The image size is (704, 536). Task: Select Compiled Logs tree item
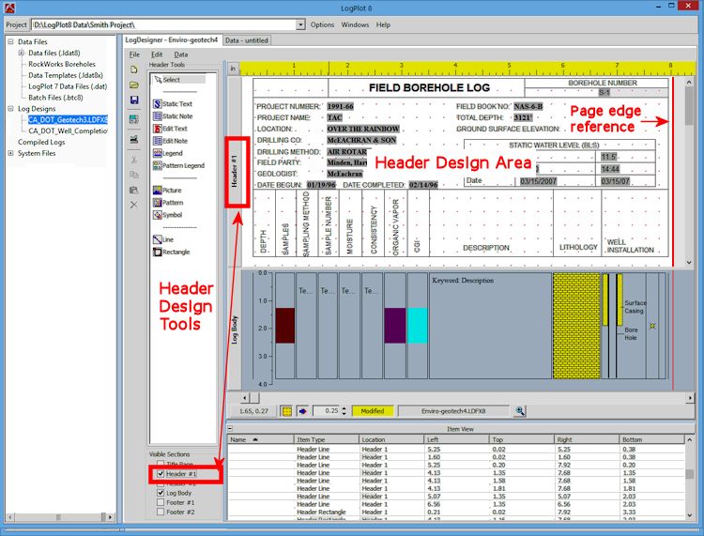pyautogui.click(x=41, y=142)
